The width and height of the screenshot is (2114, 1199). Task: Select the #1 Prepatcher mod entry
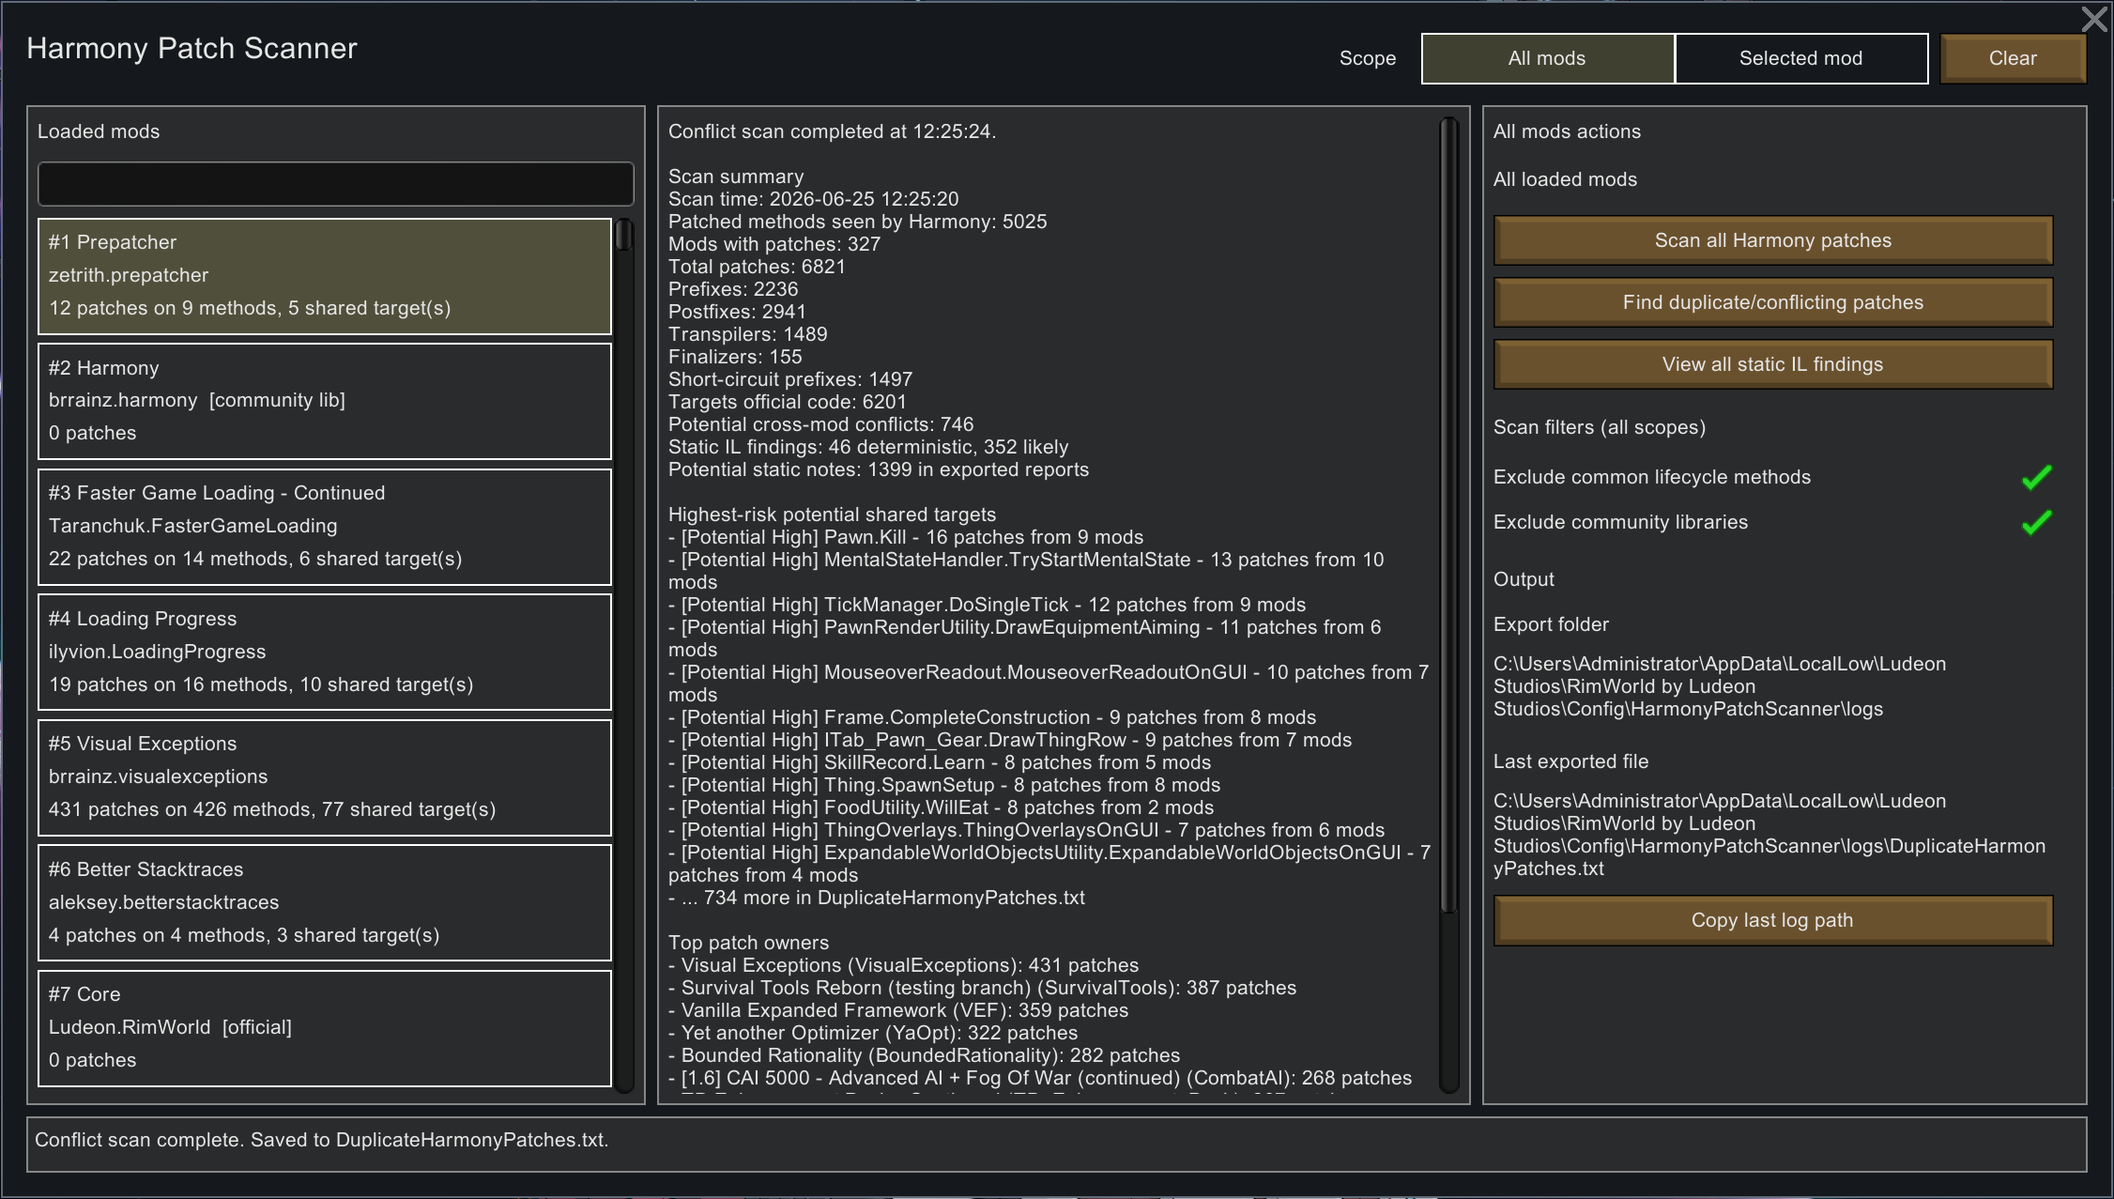click(x=325, y=276)
